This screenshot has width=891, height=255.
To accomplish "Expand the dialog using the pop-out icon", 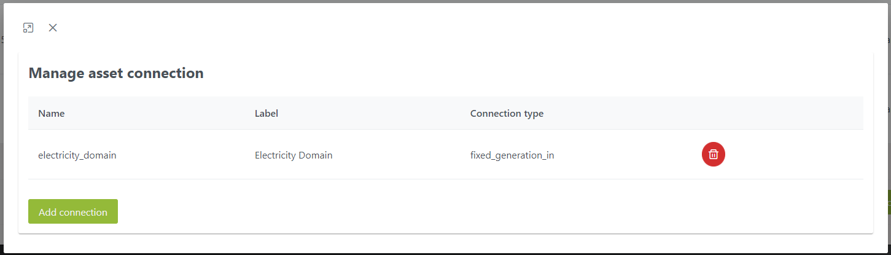I will (x=28, y=28).
